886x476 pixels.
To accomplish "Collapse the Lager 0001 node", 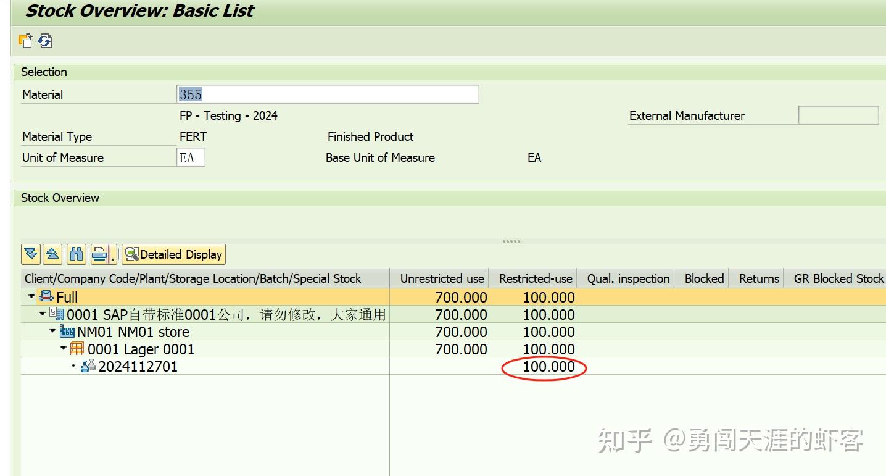I will [x=62, y=348].
